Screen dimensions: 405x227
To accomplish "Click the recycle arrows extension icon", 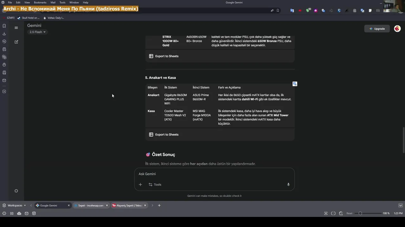I will [x=331, y=10].
